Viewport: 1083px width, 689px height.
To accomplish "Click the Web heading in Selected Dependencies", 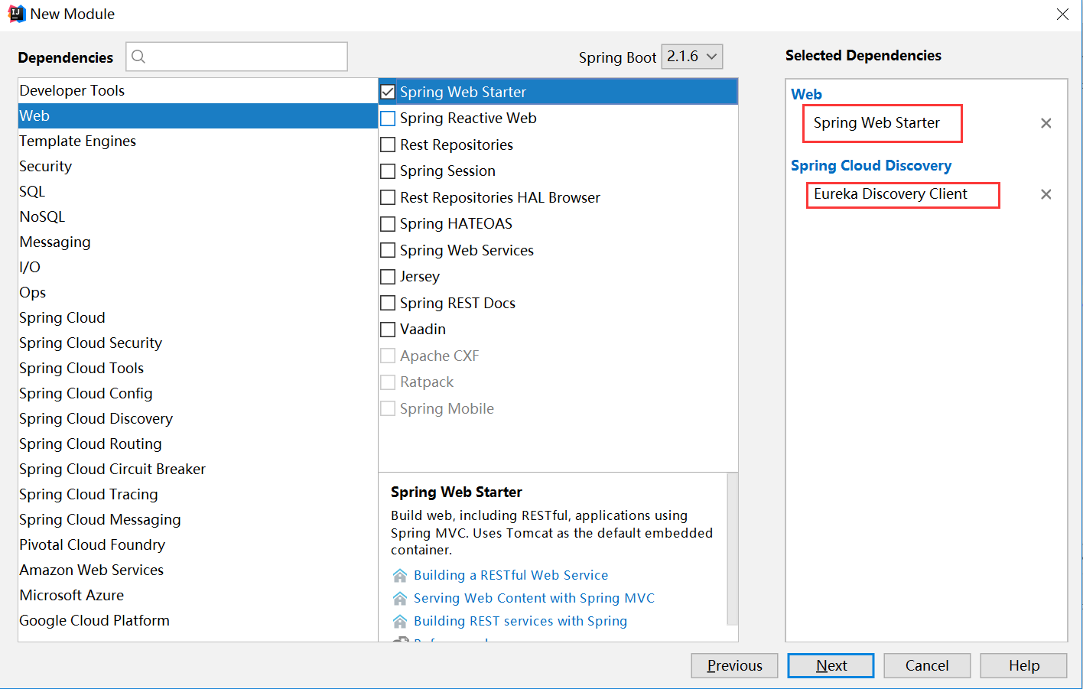I will pyautogui.click(x=806, y=94).
